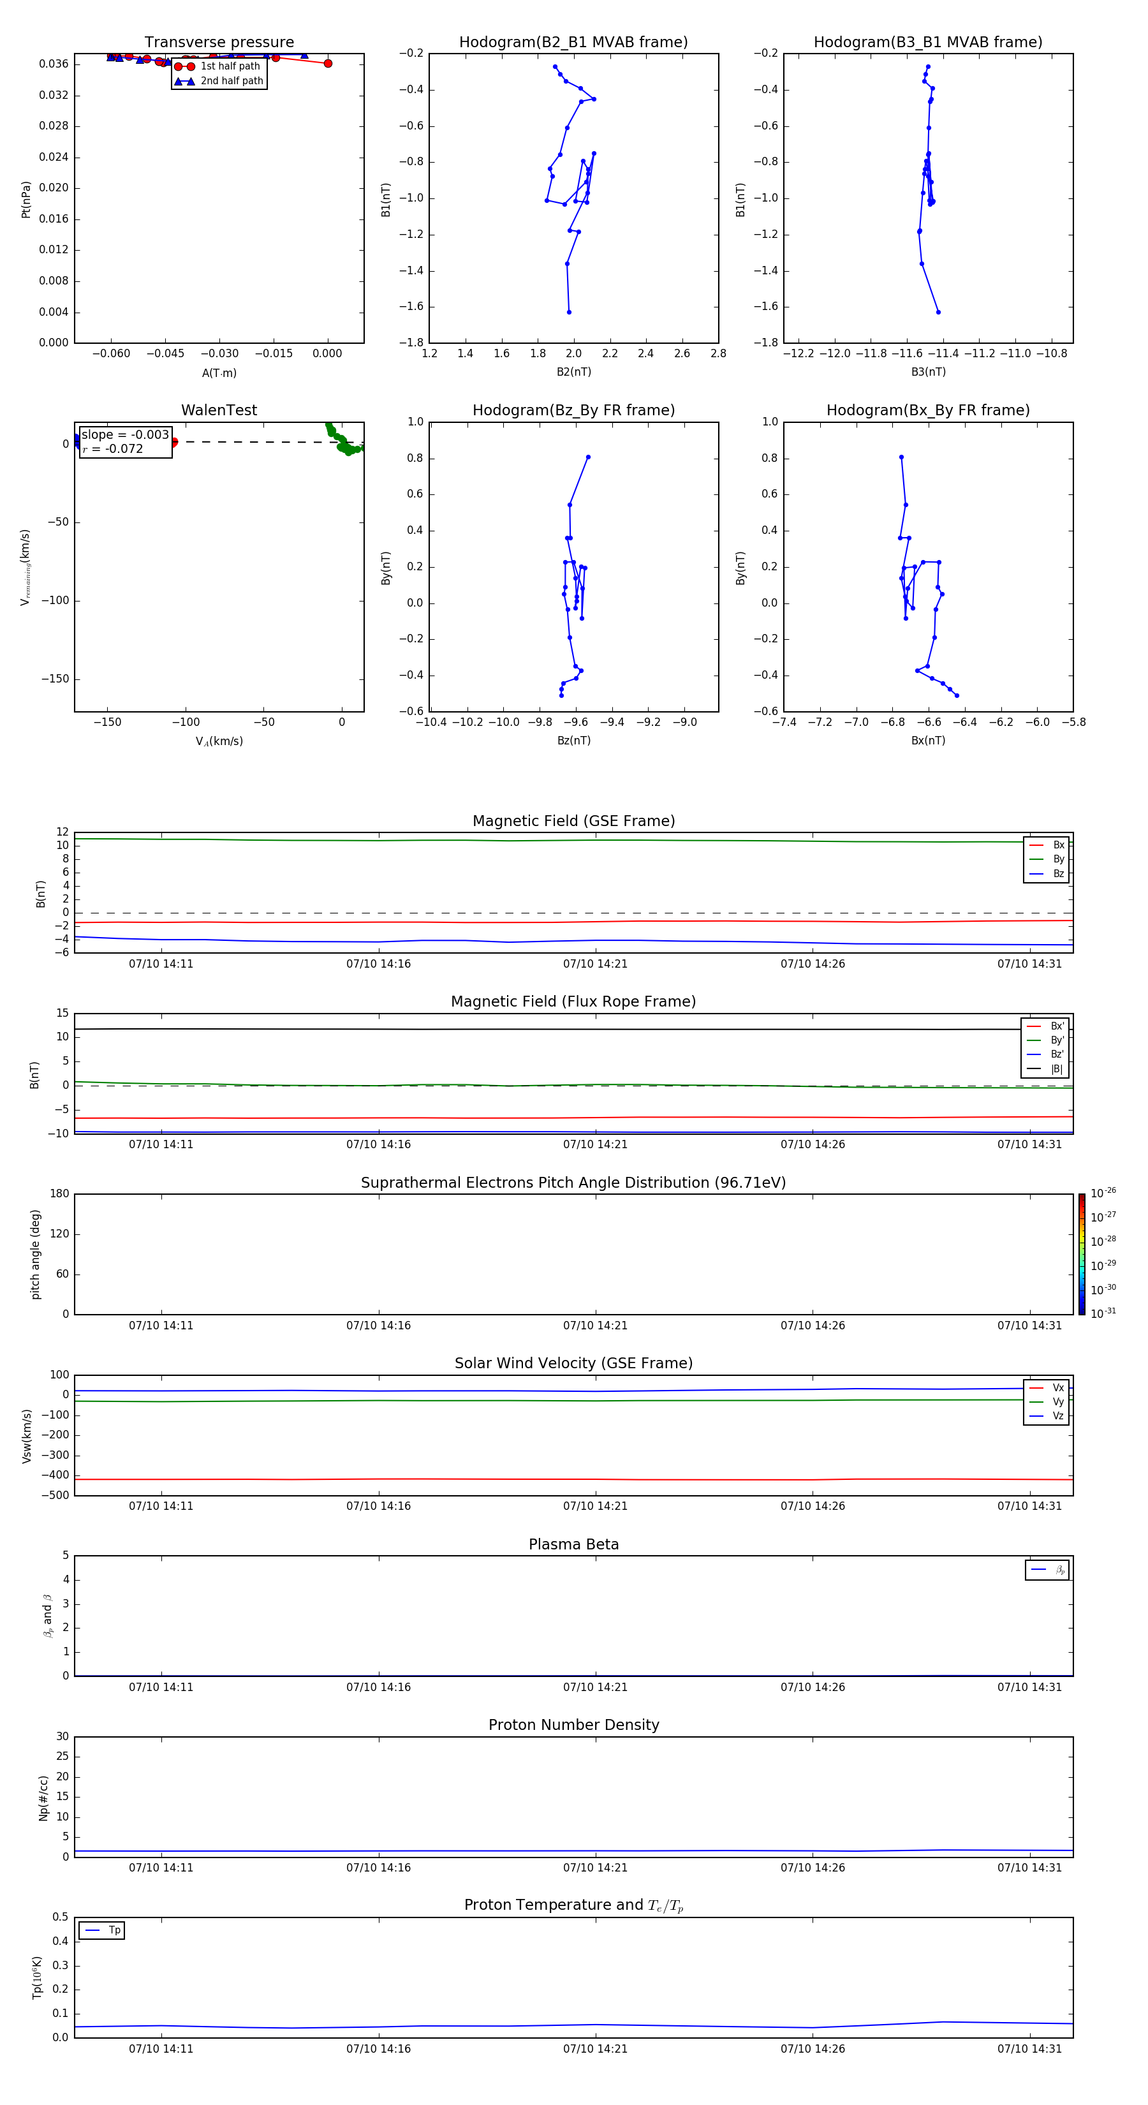Click the 'r = -0.072' annotation

tap(113, 448)
